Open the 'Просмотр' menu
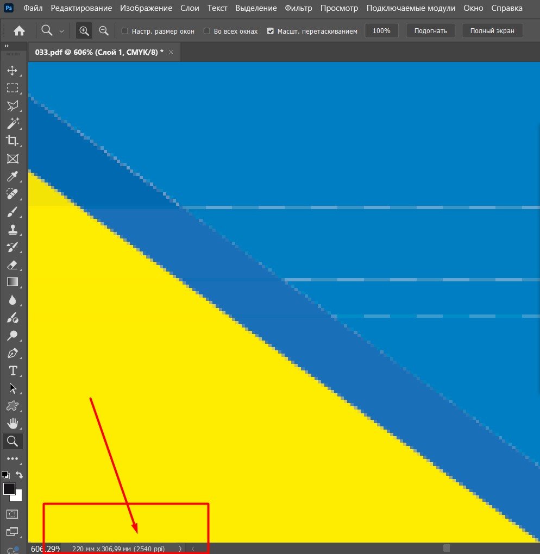Screen dimensions: 540x554 pyautogui.click(x=340, y=8)
